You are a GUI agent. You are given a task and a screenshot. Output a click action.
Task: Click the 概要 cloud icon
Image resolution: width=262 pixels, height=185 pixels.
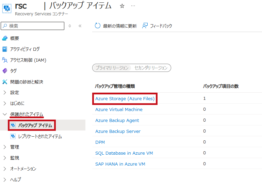pyautogui.click(x=5, y=38)
